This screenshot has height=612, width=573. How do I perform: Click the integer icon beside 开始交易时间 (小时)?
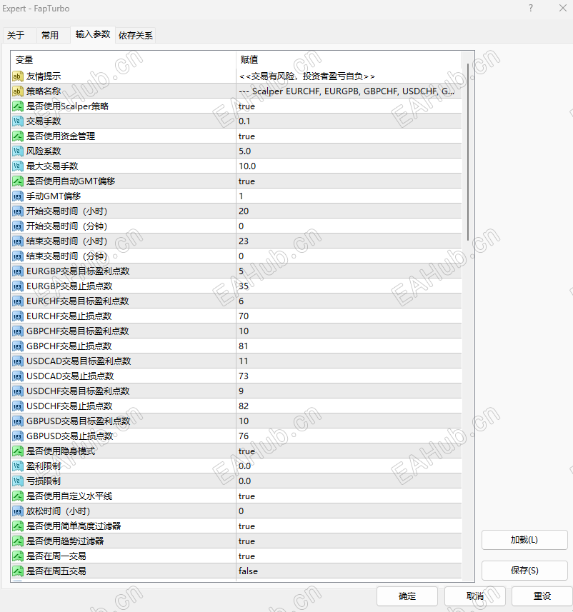click(x=18, y=211)
